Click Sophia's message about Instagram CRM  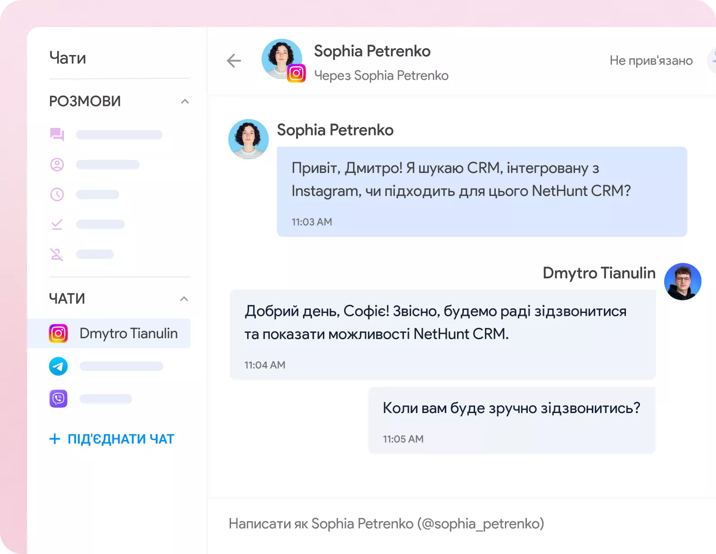click(481, 191)
